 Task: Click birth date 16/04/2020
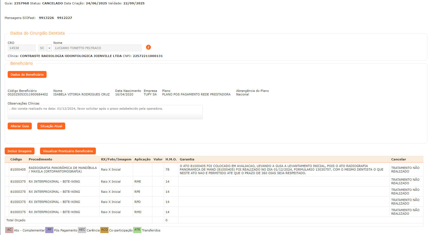click(124, 94)
